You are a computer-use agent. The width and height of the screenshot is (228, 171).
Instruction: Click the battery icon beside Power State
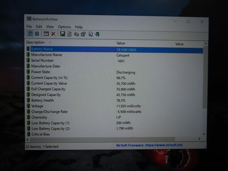point(28,72)
